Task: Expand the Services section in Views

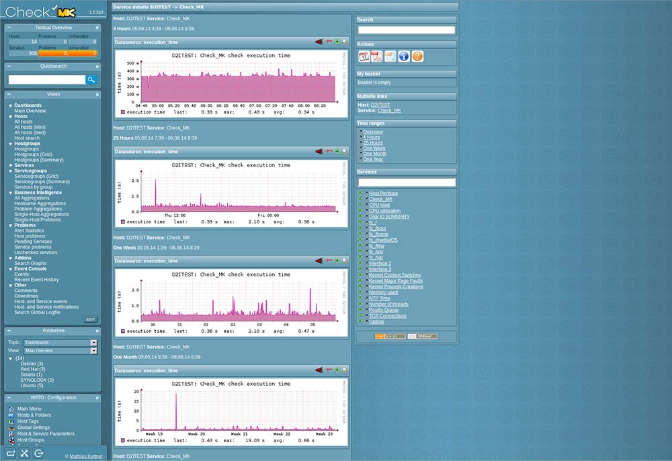Action: click(11, 165)
